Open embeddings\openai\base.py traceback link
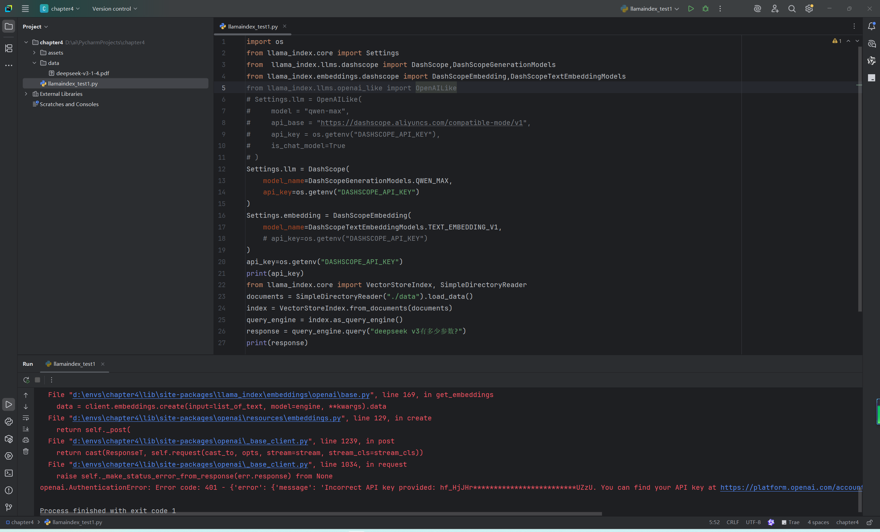 [221, 395]
